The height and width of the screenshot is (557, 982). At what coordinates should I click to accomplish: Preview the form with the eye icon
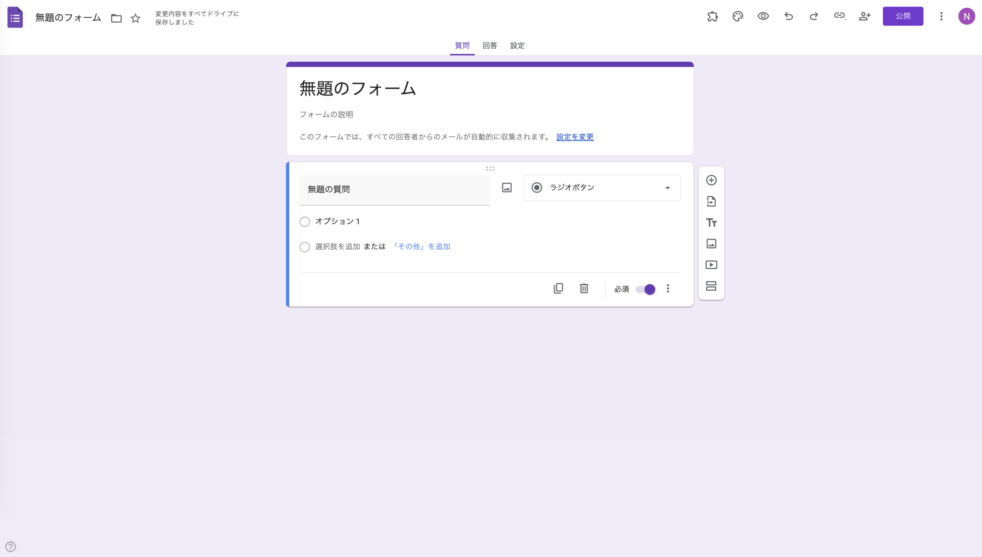[763, 16]
